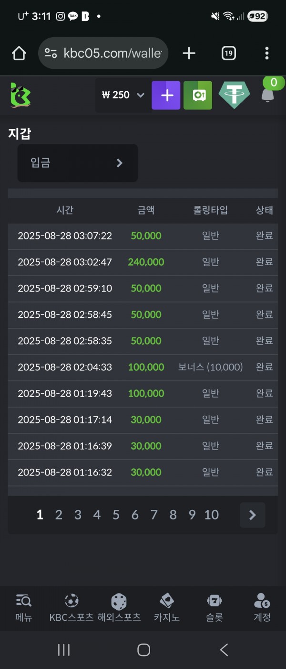Jump to page 10 of transactions
This screenshot has width=286, height=669.
(x=211, y=515)
